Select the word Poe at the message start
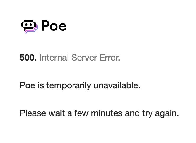Viewport: 196px width, 143px height. (x=27, y=85)
